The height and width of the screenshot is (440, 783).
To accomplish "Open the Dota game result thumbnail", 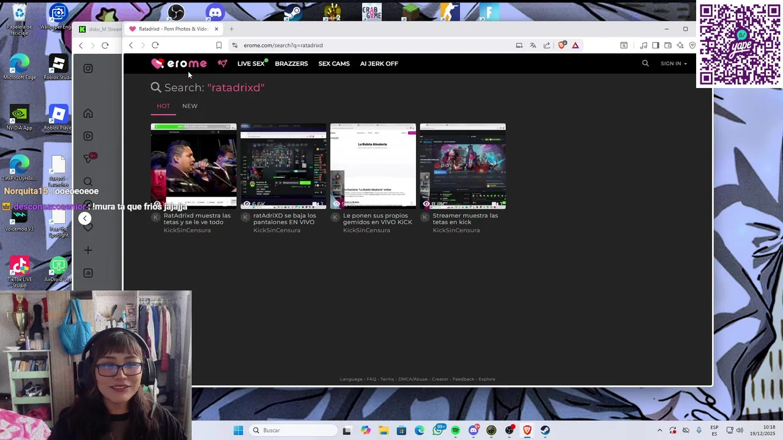I will [x=462, y=166].
